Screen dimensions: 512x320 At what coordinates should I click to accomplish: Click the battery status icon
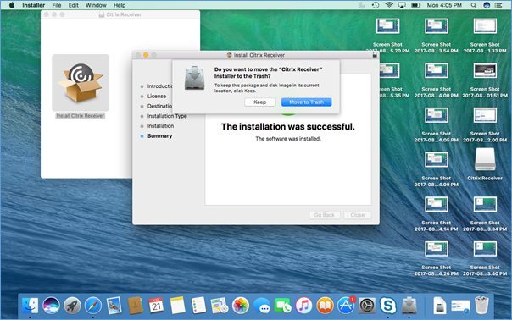click(415, 5)
